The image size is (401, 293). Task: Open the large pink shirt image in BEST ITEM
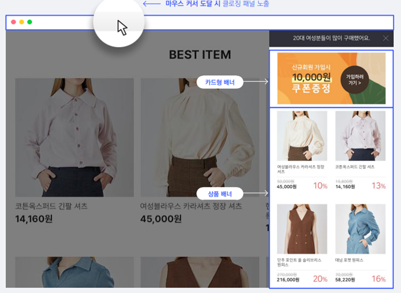74,137
